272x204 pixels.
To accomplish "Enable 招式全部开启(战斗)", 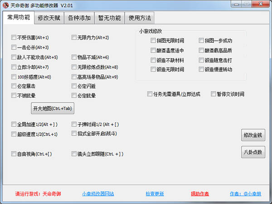I will point(74,133).
